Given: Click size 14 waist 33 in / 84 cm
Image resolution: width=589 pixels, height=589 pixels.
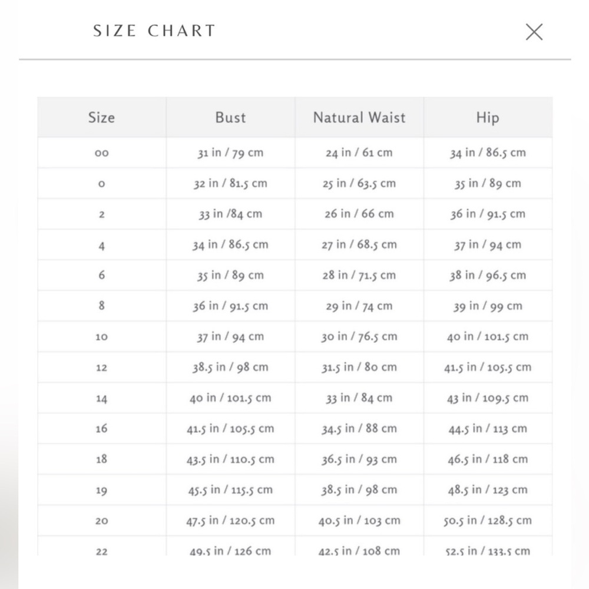Looking at the screenshot, I should point(359,398).
